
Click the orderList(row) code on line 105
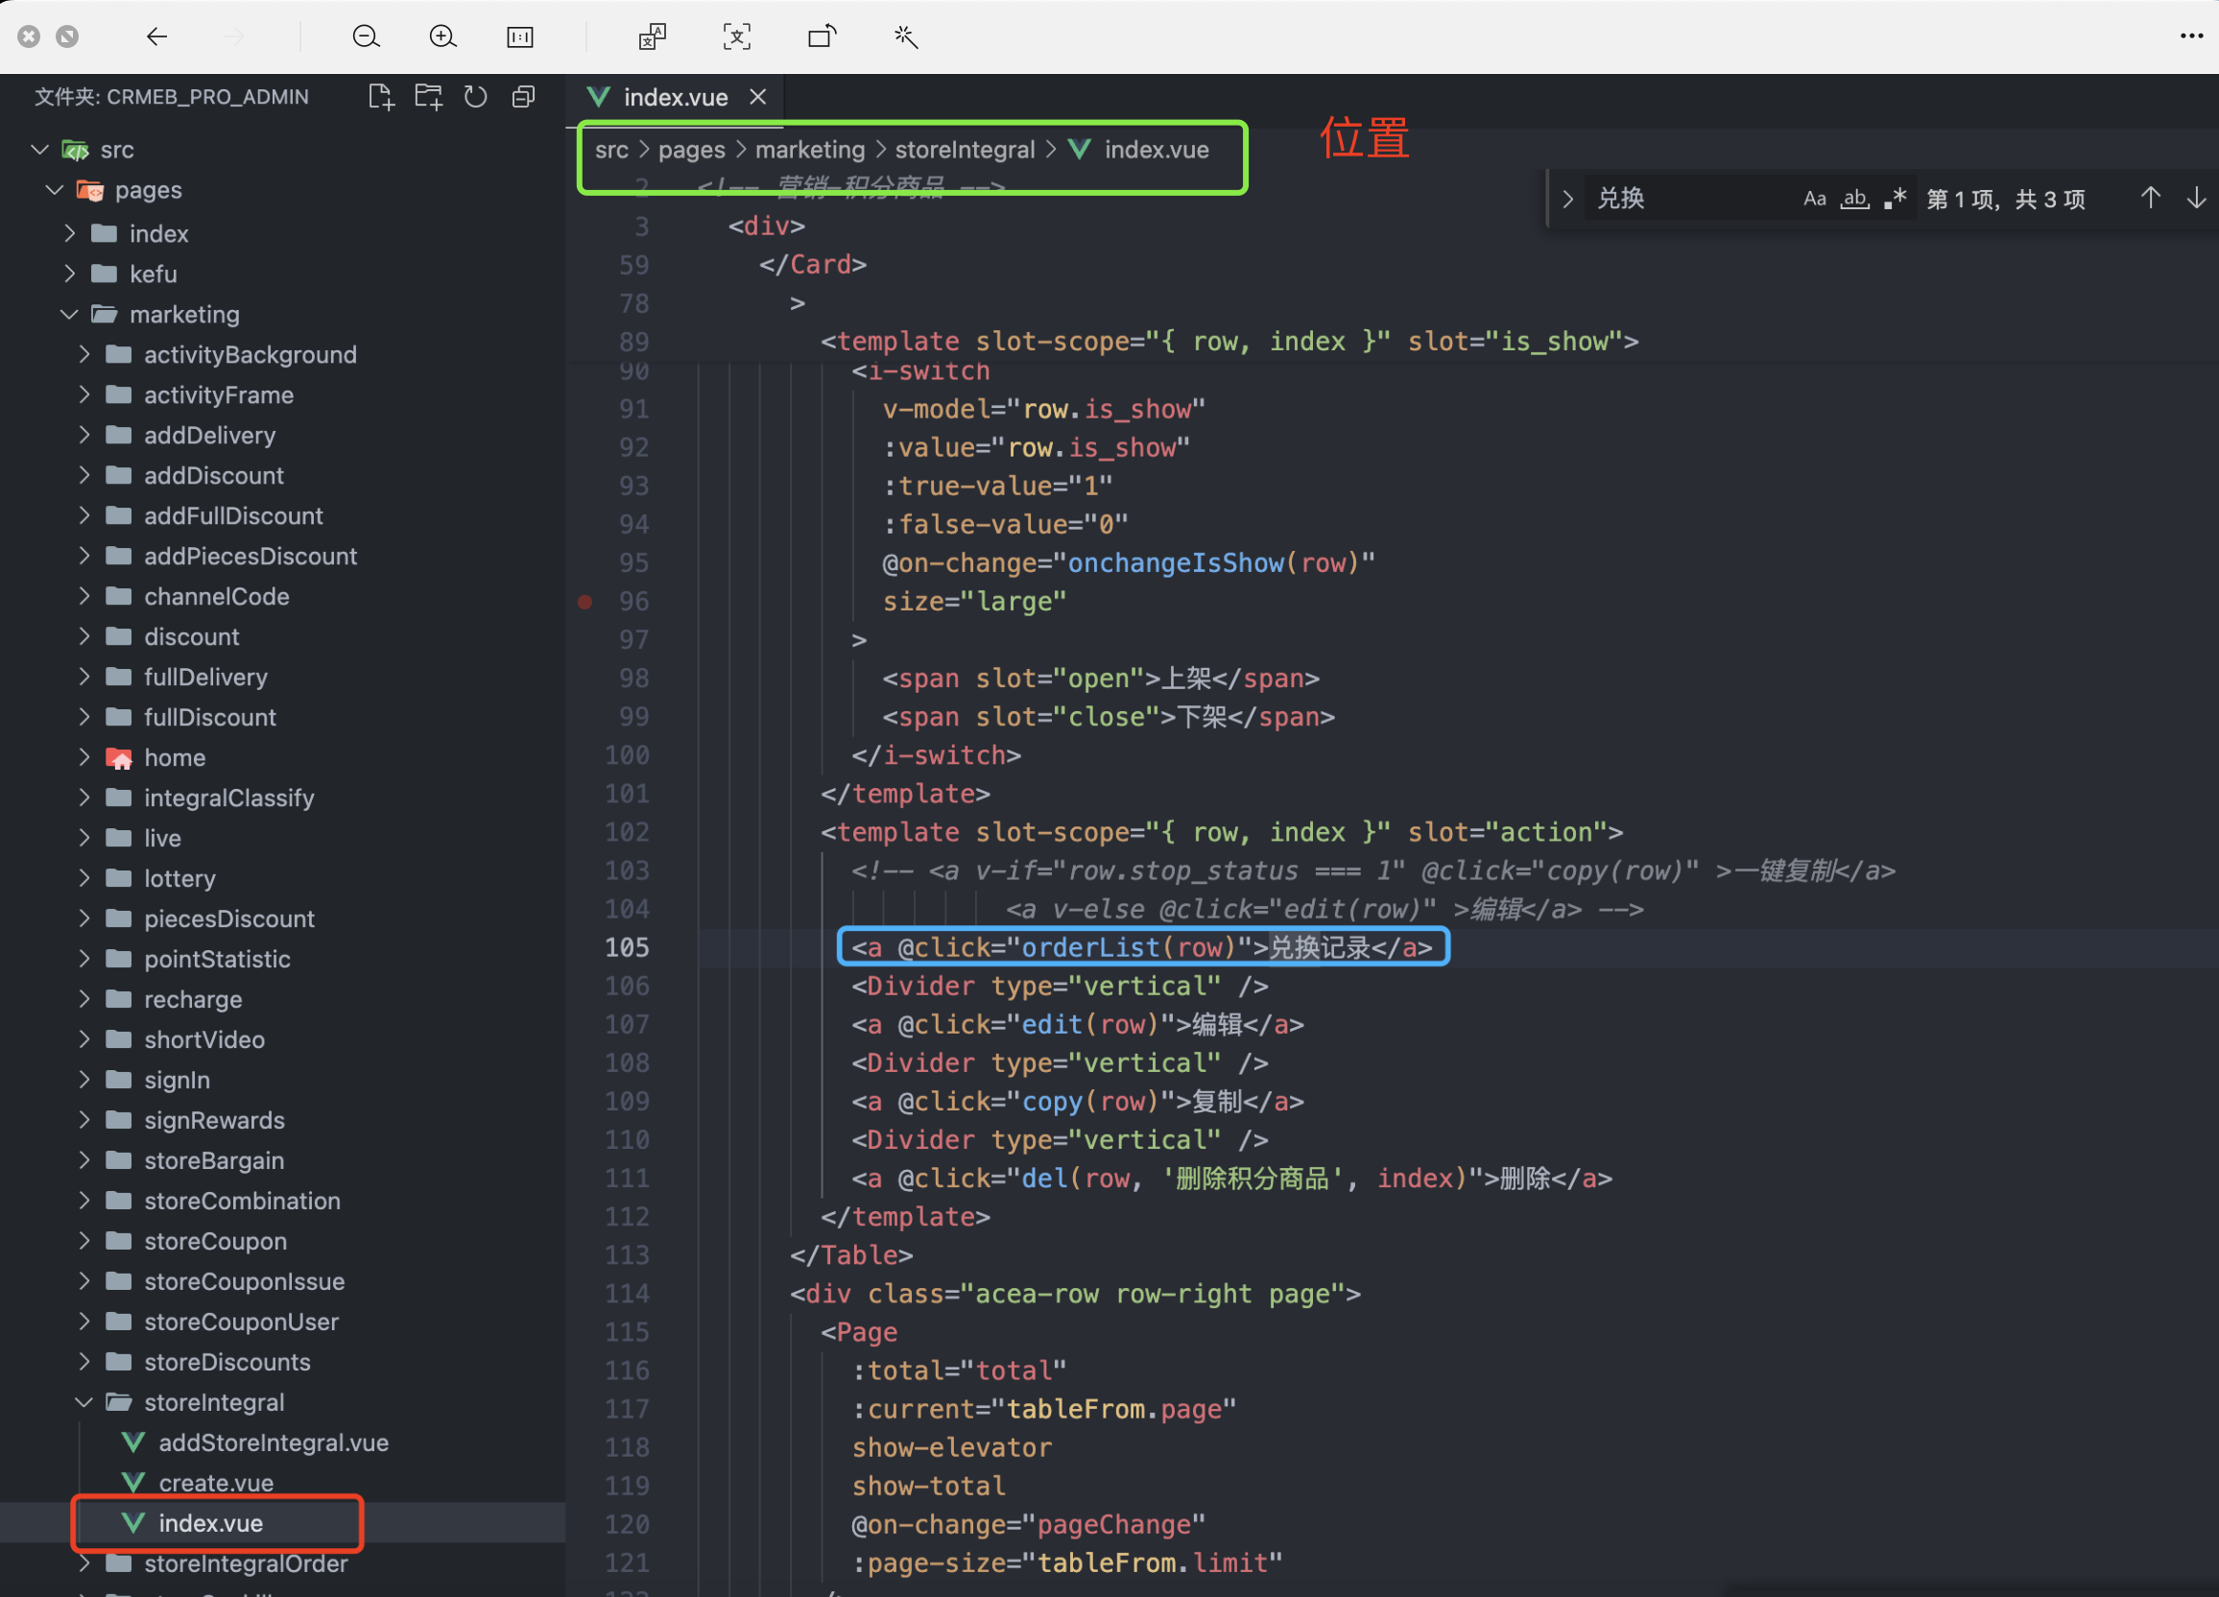point(1130,947)
